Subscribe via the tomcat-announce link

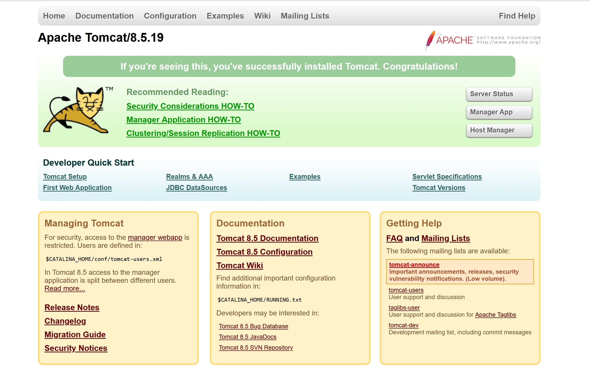coord(414,265)
